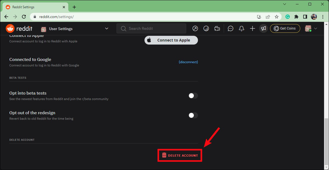Open the Chrome profile avatar
The height and width of the screenshot is (170, 329).
click(x=314, y=17)
